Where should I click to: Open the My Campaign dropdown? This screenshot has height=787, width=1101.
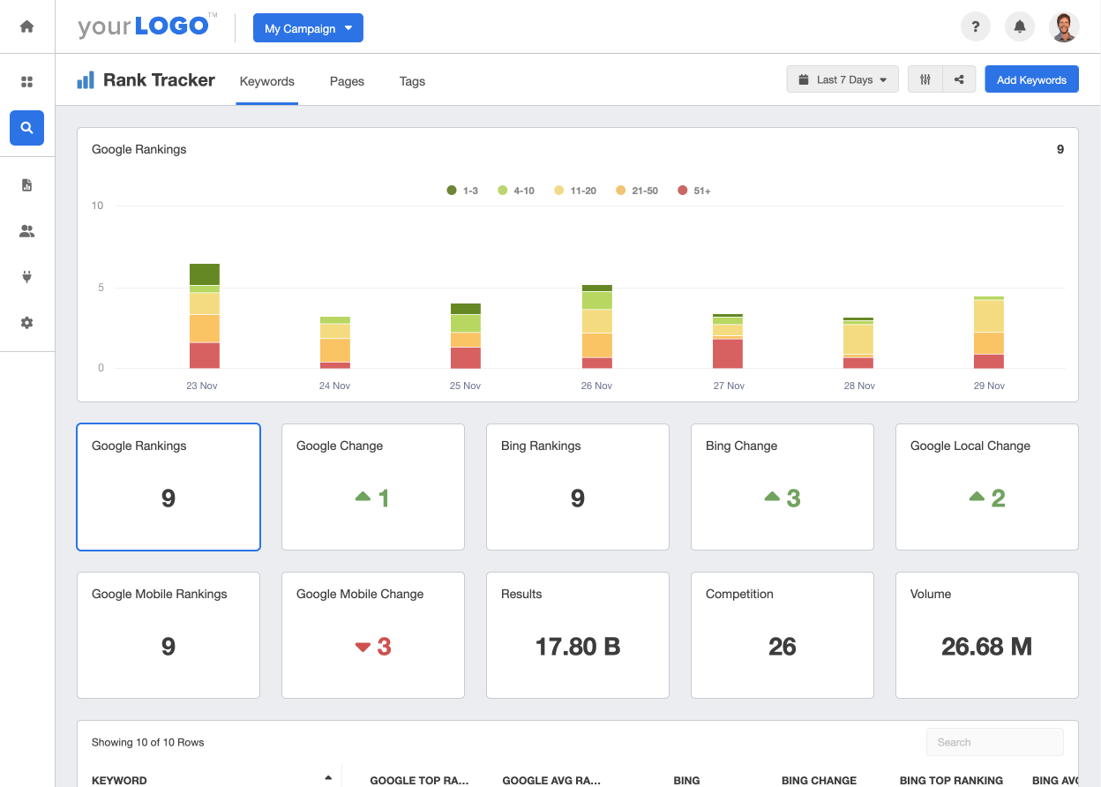(x=308, y=27)
